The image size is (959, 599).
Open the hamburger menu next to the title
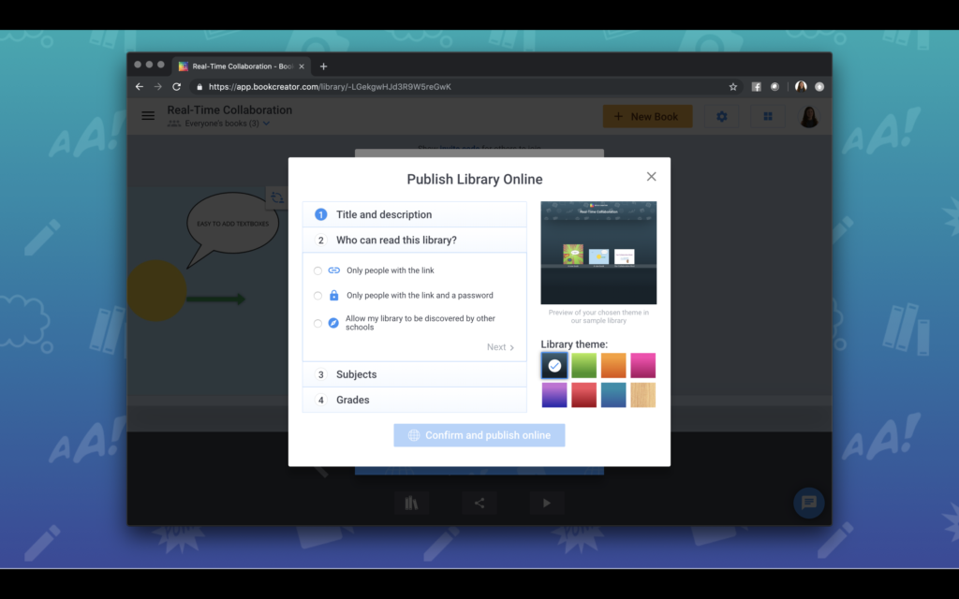[x=147, y=115]
